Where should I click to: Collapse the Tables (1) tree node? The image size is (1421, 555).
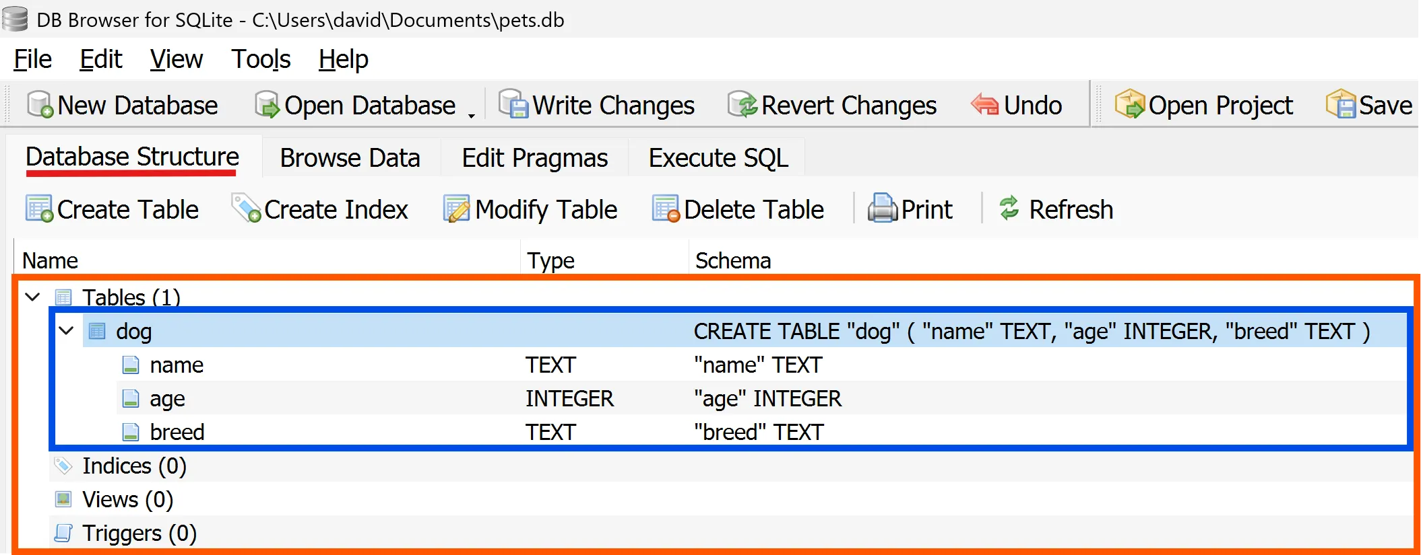click(32, 297)
